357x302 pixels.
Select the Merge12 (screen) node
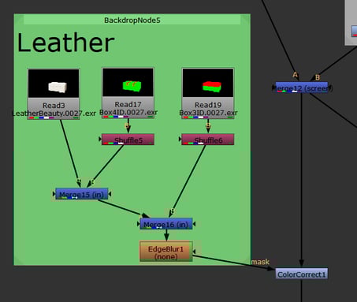pos(302,88)
